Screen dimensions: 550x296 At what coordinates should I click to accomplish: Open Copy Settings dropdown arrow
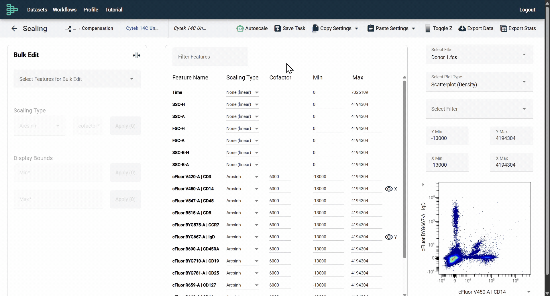point(356,28)
